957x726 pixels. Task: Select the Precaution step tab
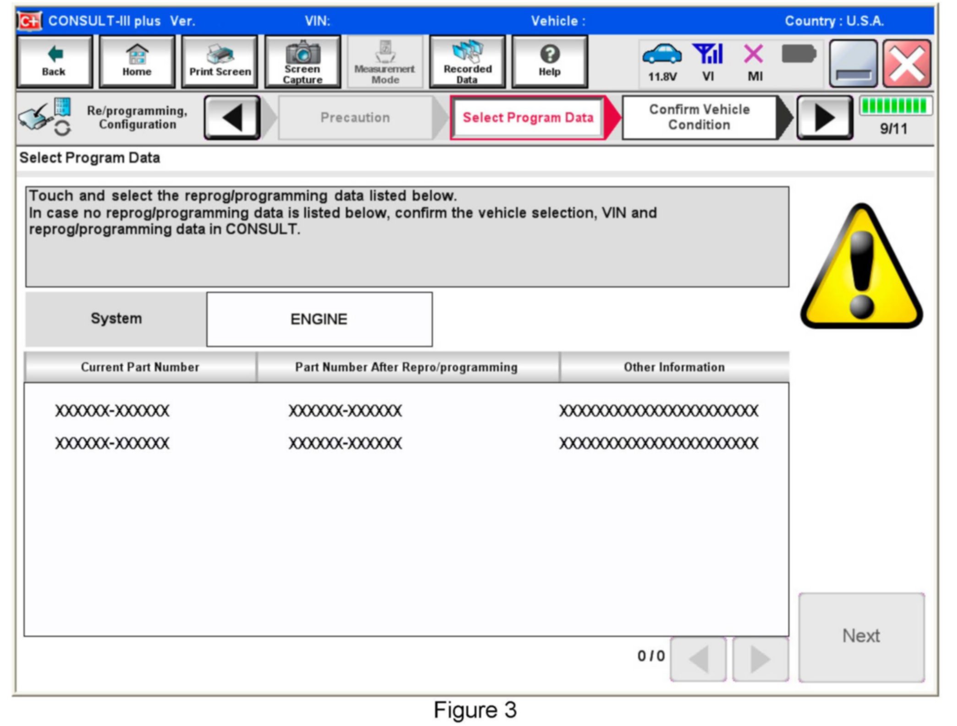point(355,118)
